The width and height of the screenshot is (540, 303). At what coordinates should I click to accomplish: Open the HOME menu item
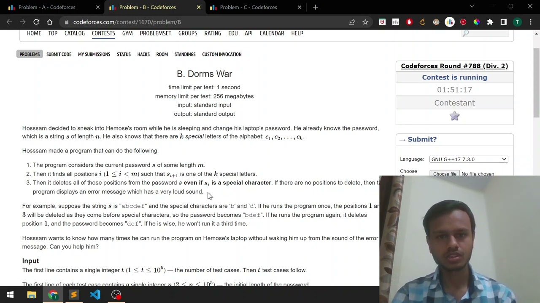click(34, 33)
